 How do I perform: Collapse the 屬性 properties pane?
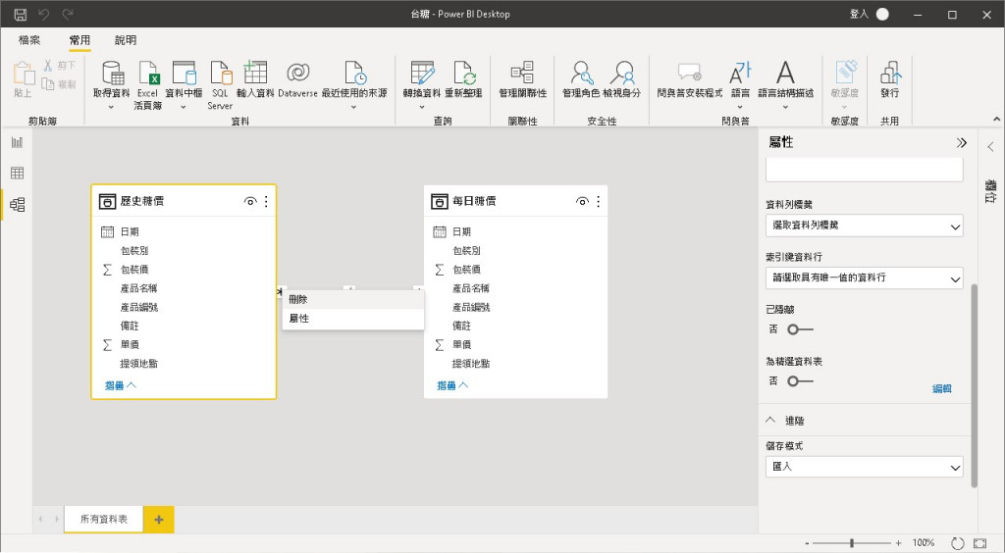pyautogui.click(x=962, y=143)
